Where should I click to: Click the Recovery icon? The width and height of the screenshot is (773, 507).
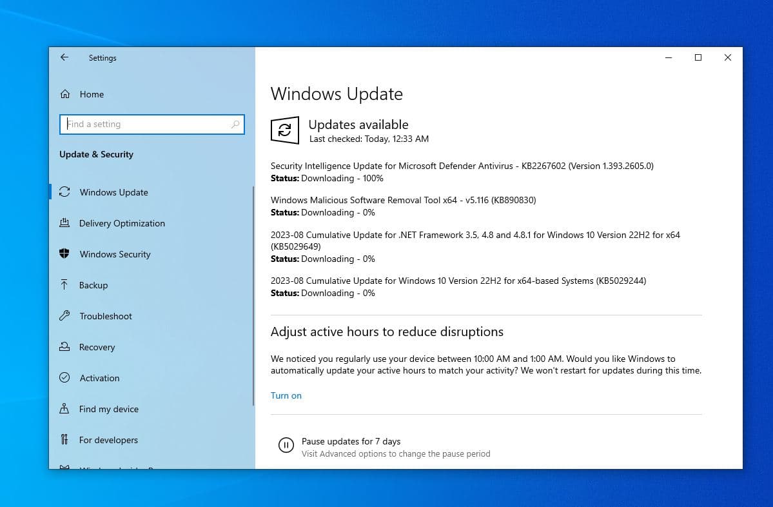click(x=64, y=347)
